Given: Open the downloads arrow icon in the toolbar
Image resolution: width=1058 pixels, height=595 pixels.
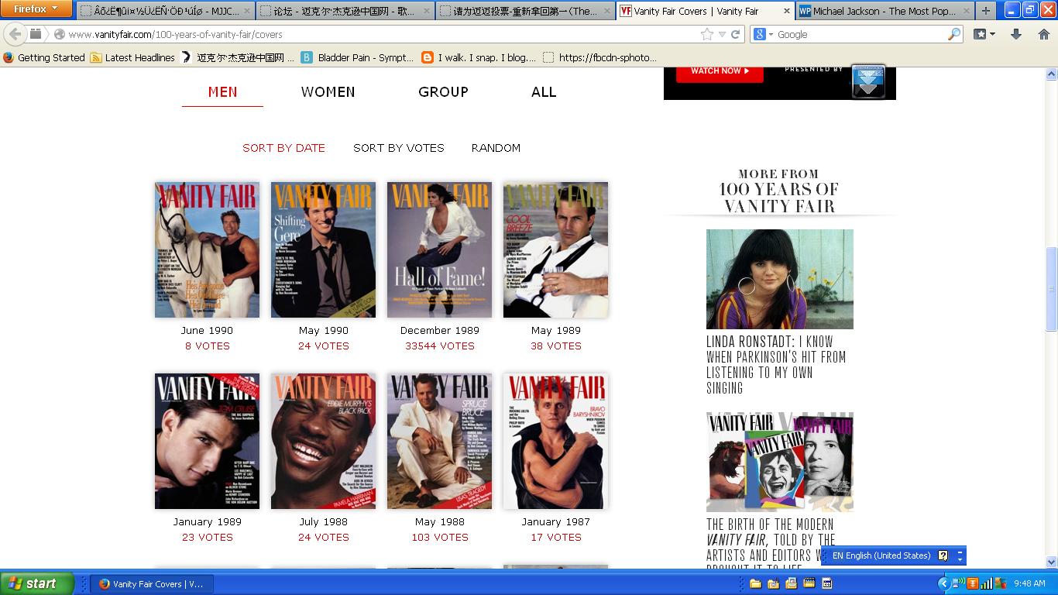Looking at the screenshot, I should (1016, 34).
